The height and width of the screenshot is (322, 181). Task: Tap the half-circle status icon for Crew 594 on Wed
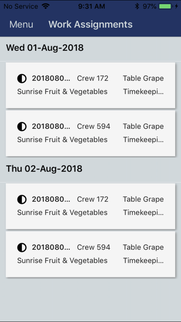tap(22, 126)
